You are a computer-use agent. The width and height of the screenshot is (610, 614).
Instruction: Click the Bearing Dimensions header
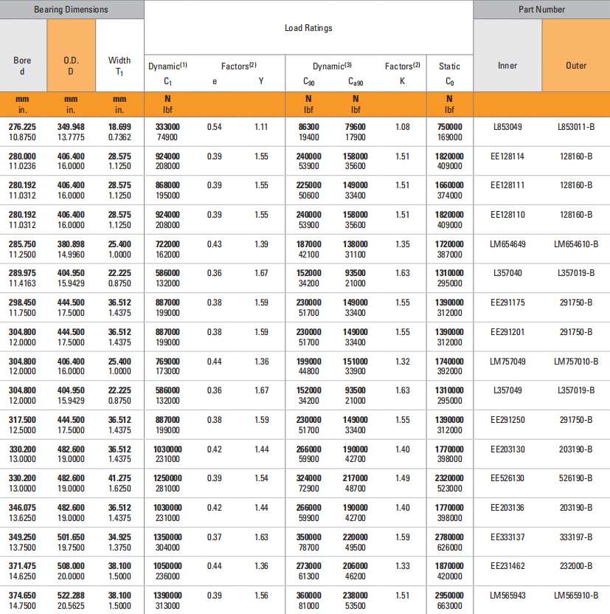tap(71, 10)
